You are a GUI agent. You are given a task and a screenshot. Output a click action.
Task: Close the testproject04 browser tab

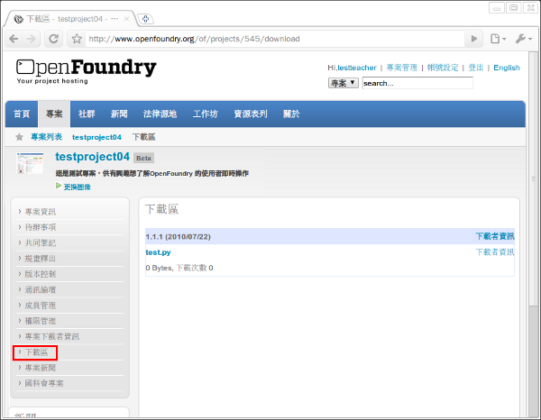tap(126, 19)
